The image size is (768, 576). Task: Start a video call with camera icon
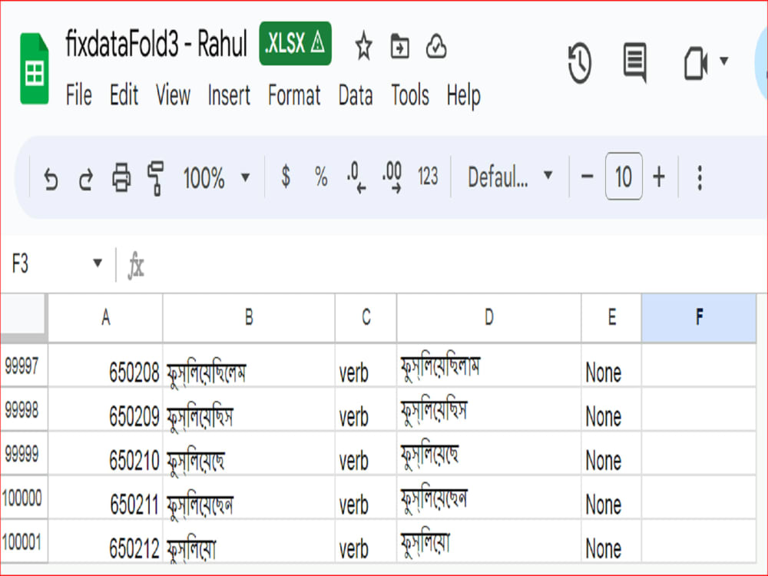(696, 63)
